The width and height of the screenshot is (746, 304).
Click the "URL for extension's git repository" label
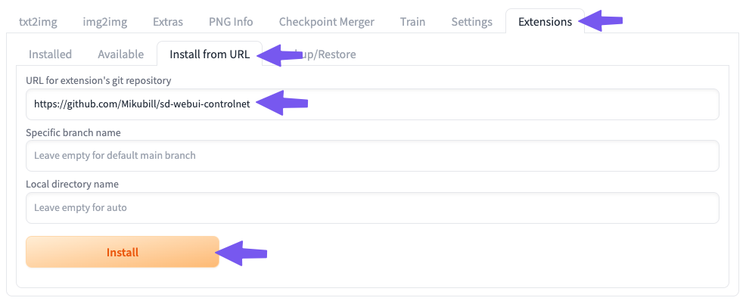98,80
